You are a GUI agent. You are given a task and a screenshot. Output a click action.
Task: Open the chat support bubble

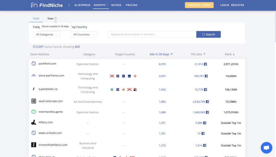point(266,148)
